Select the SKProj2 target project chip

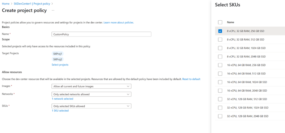coord(58,59)
